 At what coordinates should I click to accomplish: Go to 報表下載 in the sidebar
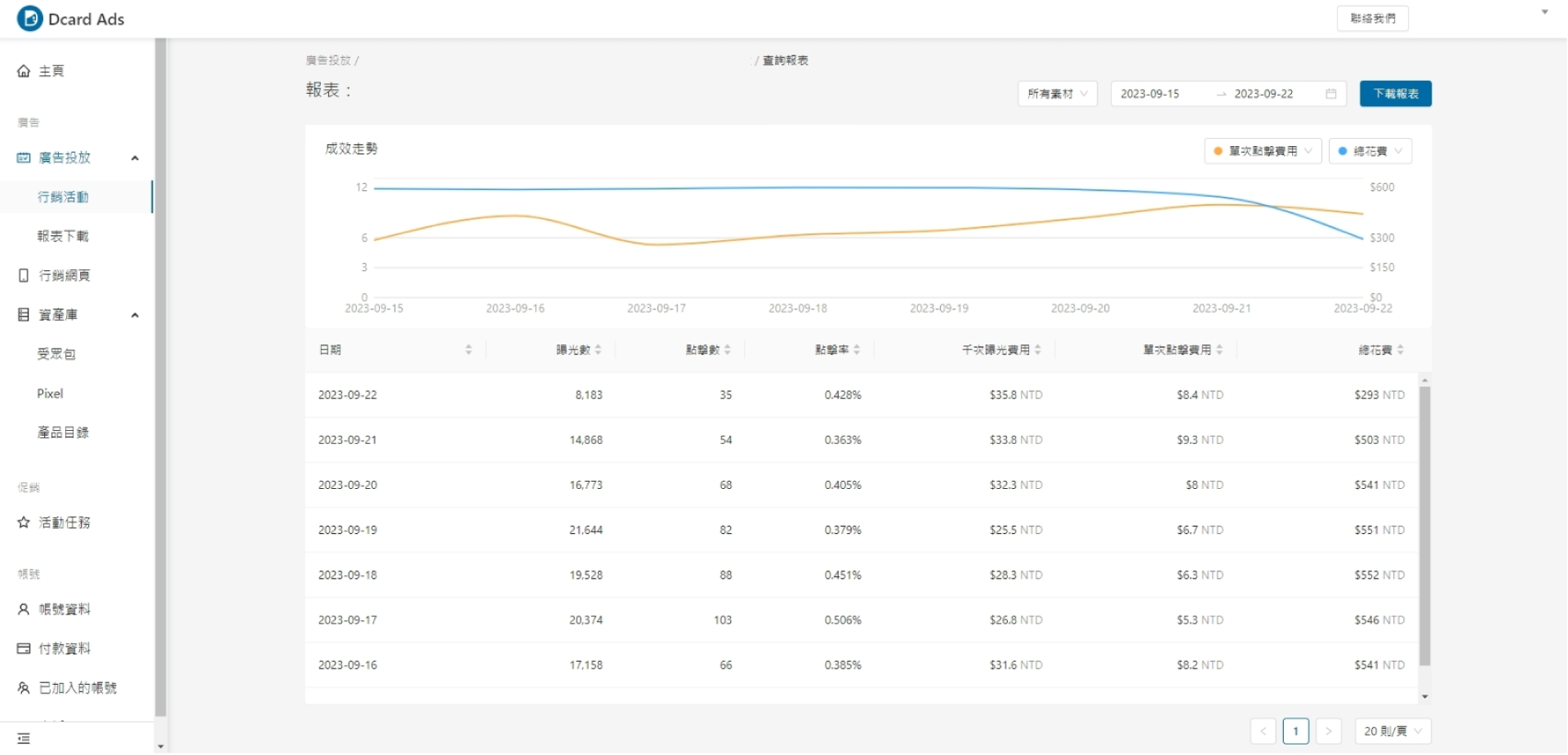coord(64,236)
